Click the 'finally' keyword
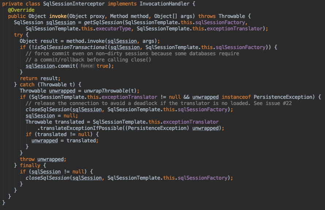 [x=30, y=166]
